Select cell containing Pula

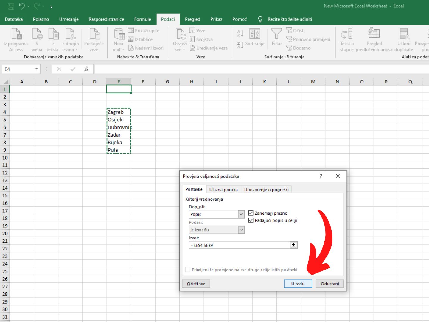pos(119,150)
